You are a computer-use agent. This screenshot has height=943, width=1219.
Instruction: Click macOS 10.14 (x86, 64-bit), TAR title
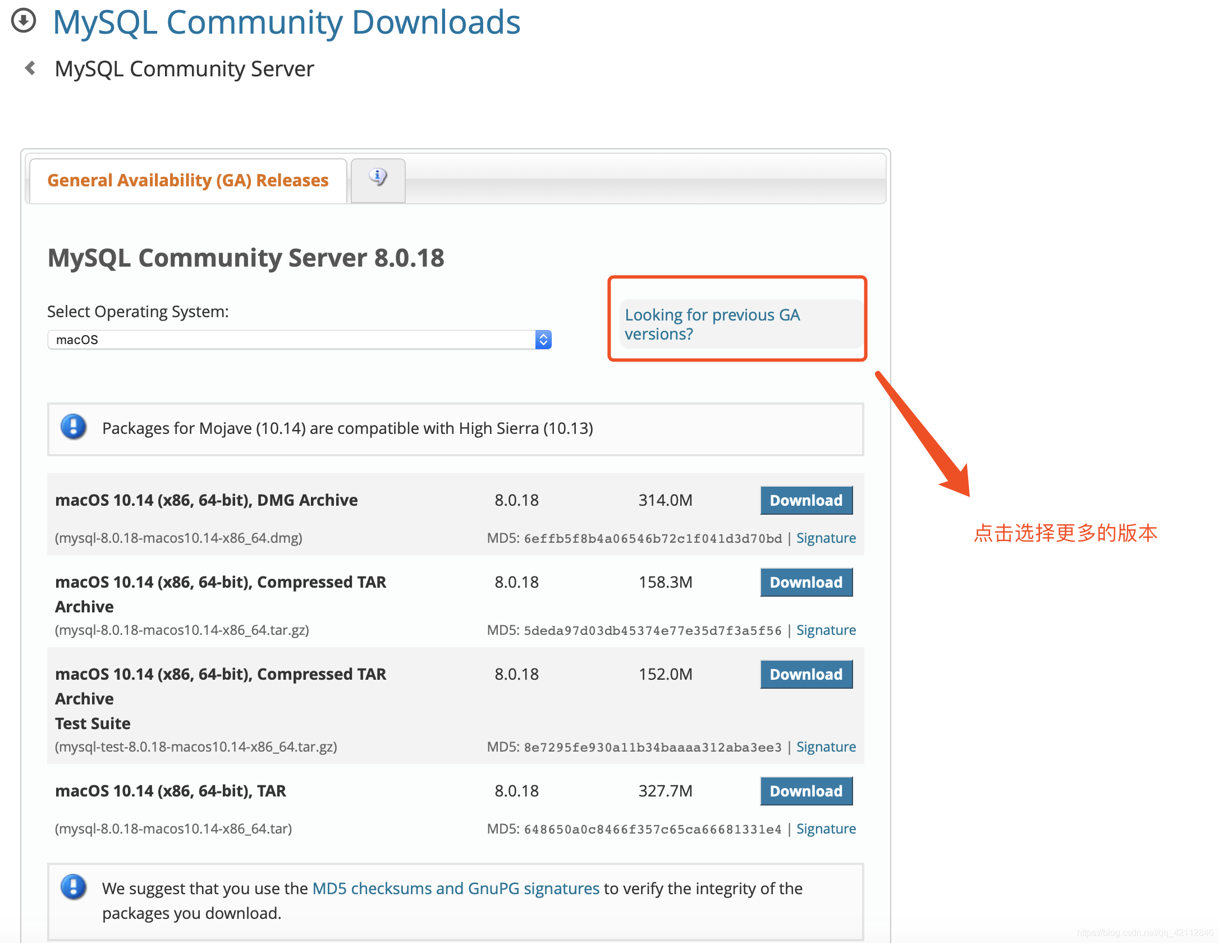click(x=171, y=791)
